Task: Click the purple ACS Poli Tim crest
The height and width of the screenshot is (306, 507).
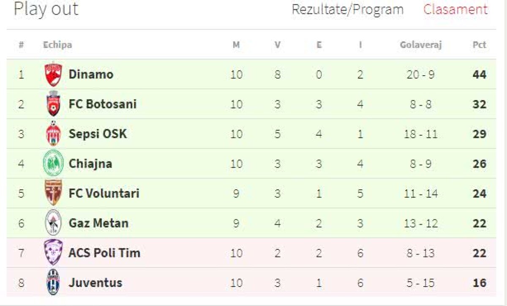Action: [x=54, y=253]
